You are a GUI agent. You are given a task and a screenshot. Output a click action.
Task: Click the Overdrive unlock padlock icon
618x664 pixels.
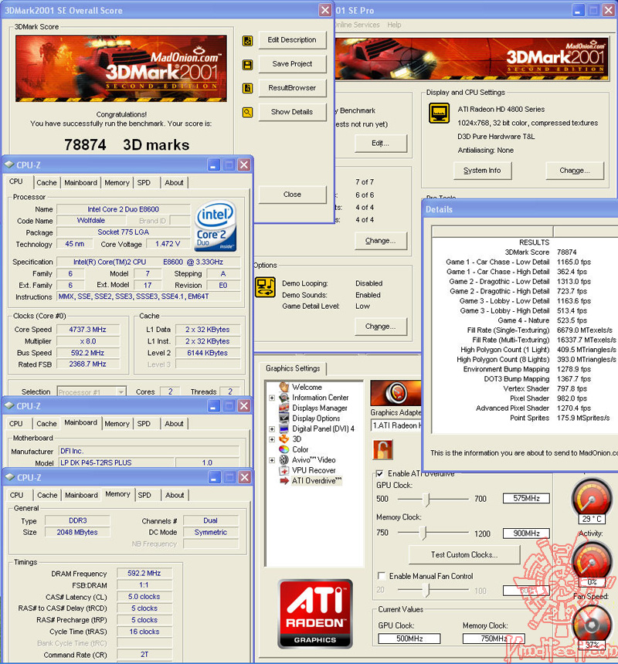coord(382,449)
